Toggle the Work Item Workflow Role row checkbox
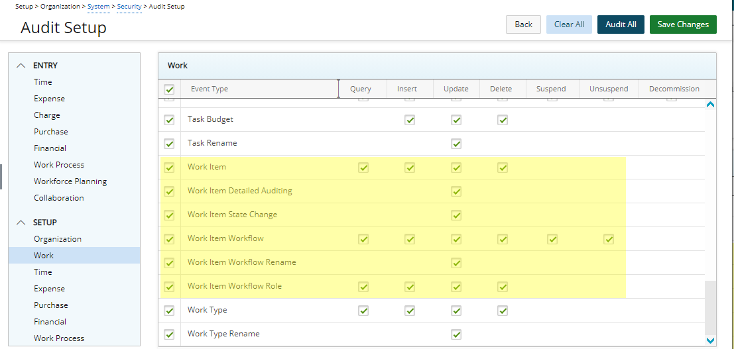The width and height of the screenshot is (734, 349). [x=170, y=287]
